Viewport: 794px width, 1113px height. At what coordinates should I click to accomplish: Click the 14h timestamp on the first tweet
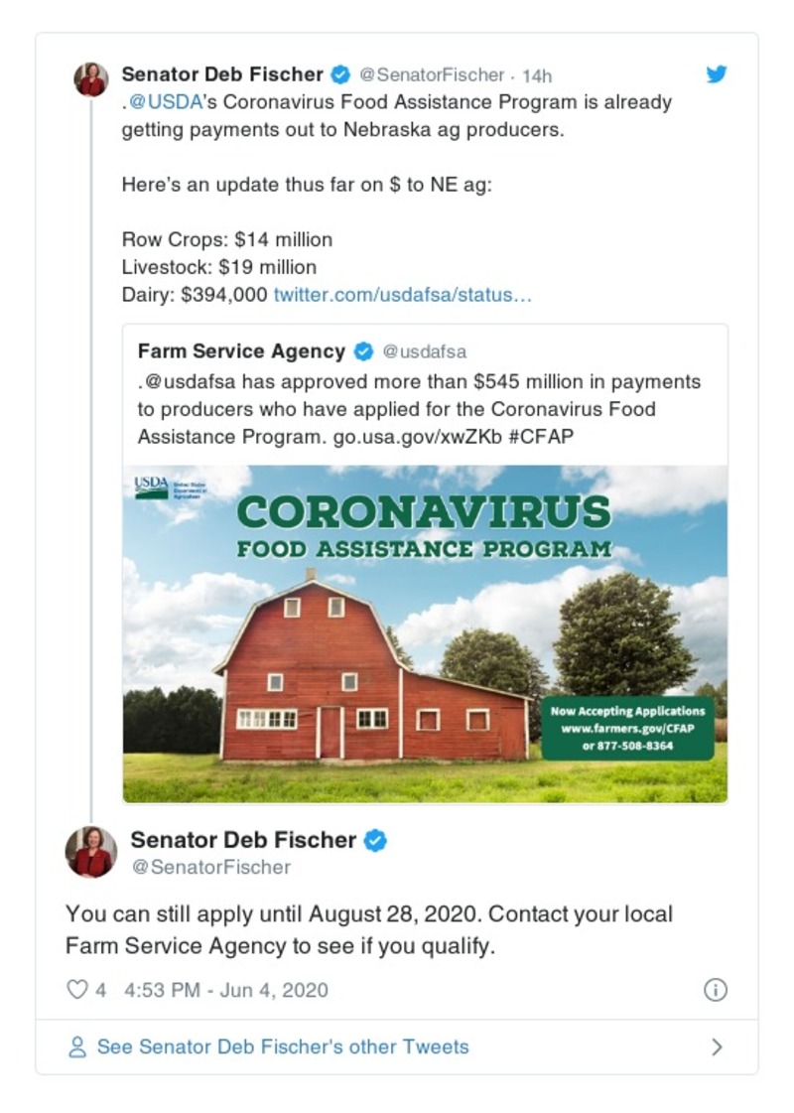click(x=537, y=75)
